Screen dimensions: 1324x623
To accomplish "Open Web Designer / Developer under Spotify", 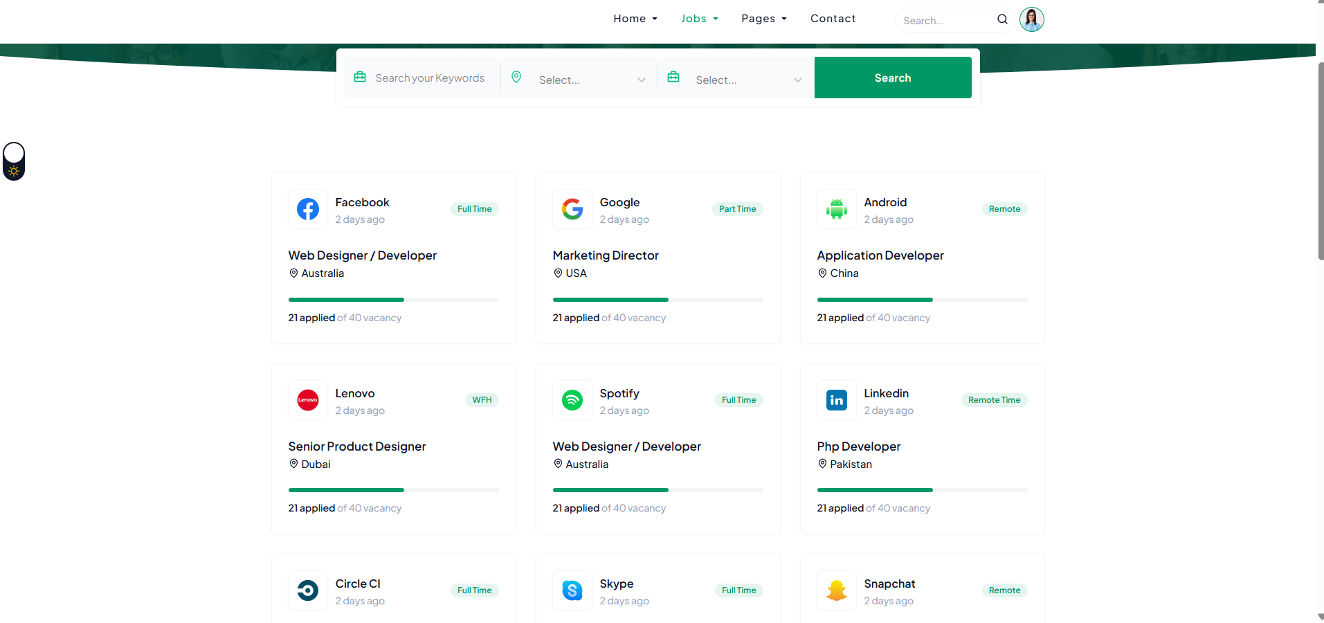I will [x=627, y=446].
